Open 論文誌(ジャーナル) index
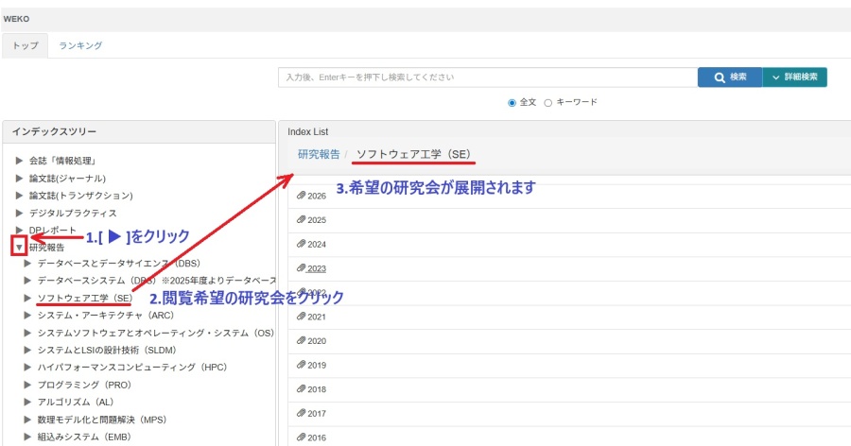This screenshot has height=446, width=851. click(67, 178)
